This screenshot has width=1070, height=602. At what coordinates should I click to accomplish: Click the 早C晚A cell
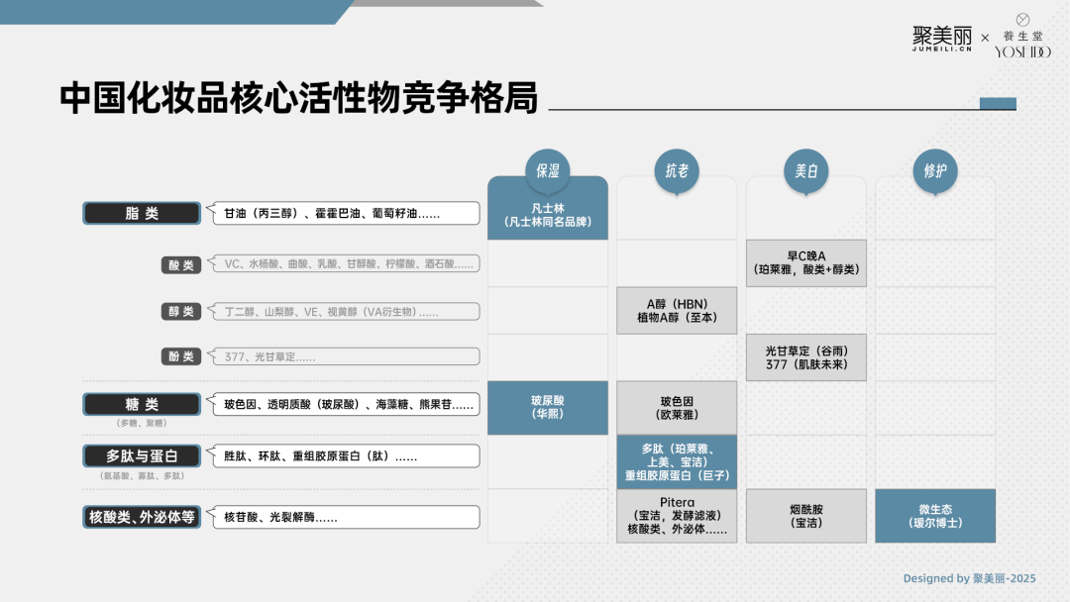(x=805, y=263)
